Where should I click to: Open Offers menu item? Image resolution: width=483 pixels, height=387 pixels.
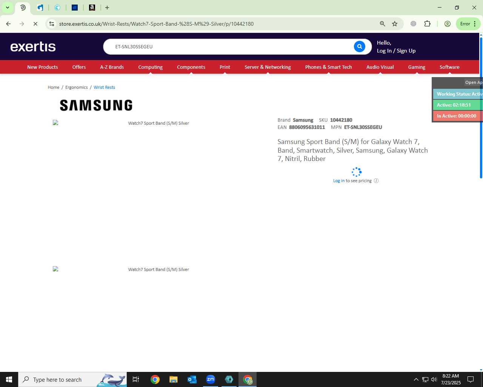79,67
